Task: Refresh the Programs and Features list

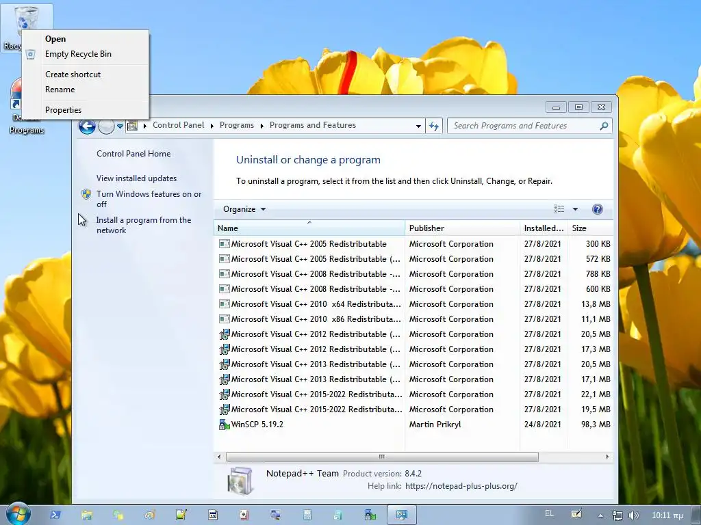Action: [433, 126]
